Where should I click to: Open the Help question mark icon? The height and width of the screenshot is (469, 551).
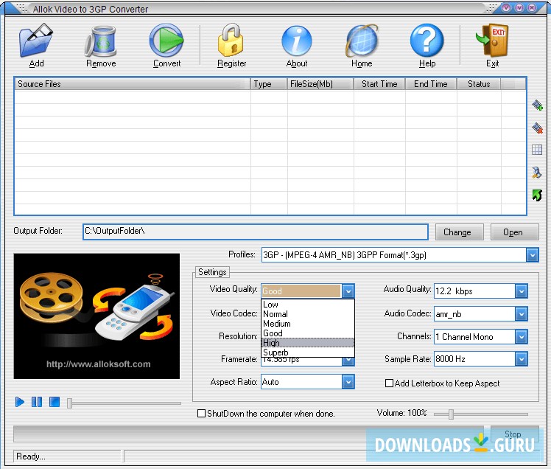(x=427, y=40)
